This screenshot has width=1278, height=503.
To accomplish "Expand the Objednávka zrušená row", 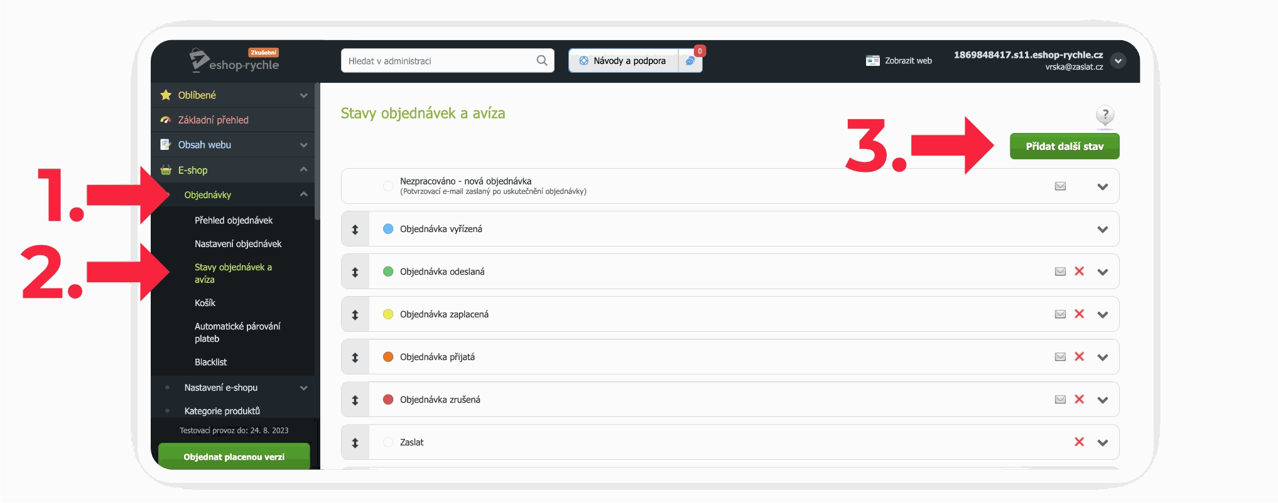I will pos(1103,400).
